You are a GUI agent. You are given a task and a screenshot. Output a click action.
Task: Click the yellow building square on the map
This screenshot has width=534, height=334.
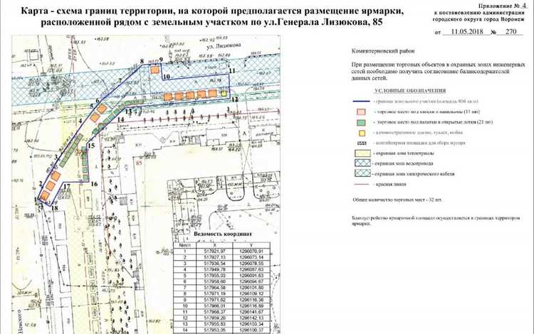click(x=223, y=94)
